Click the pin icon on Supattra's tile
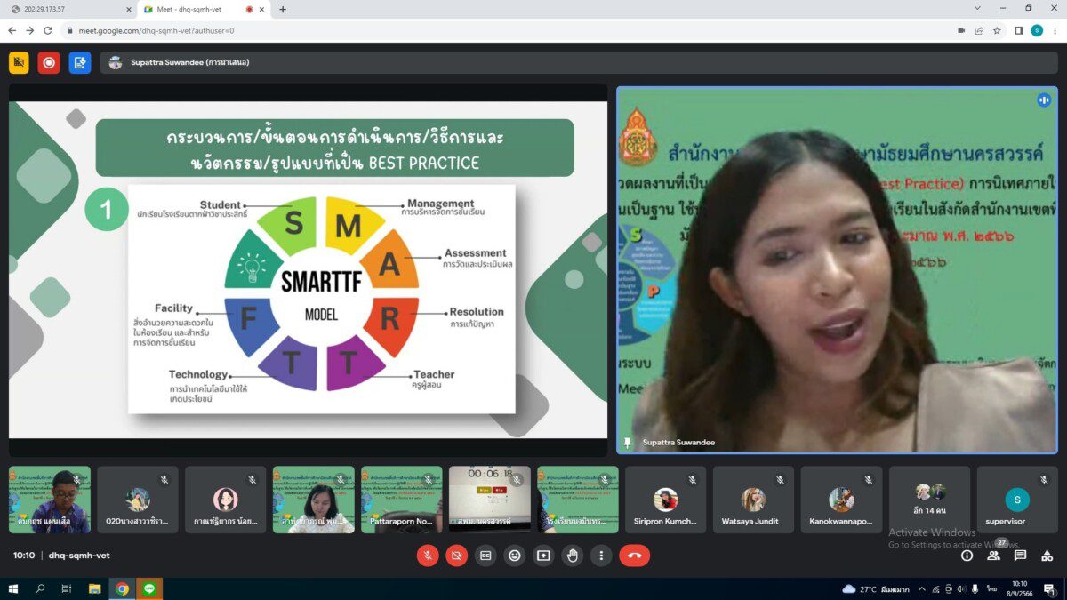Screen dimensions: 1067x600 (628, 442)
